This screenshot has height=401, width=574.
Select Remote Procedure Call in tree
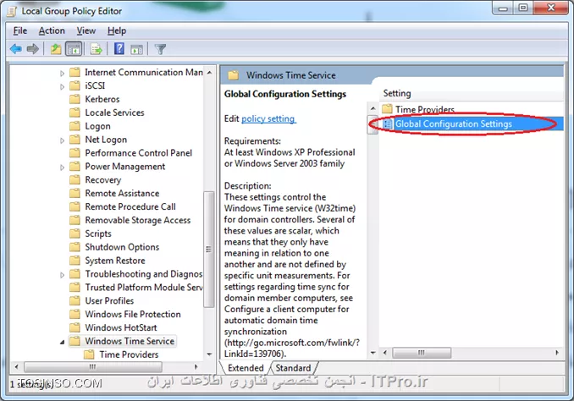point(130,206)
